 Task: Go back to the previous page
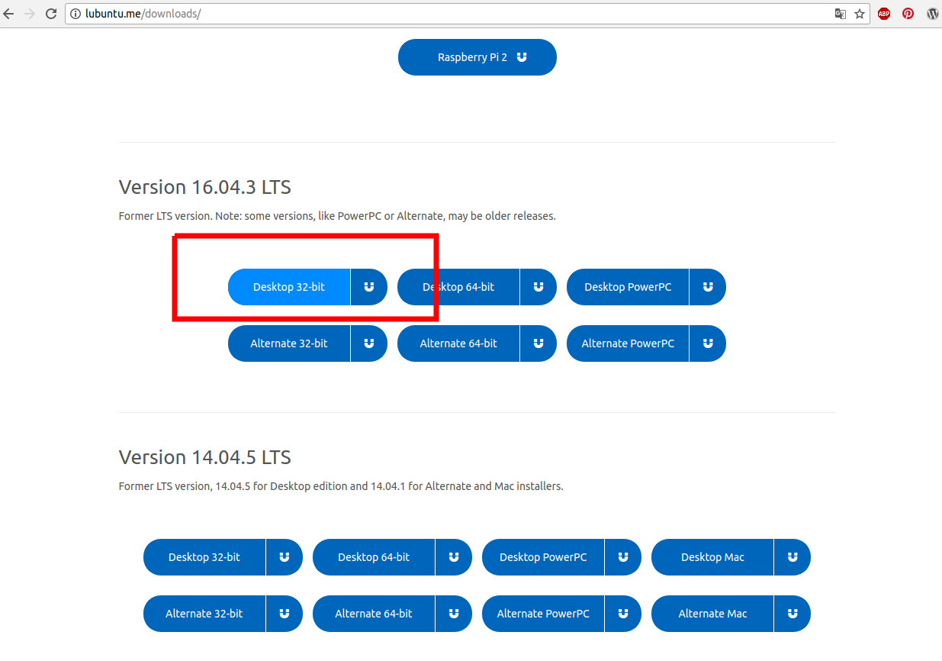(9, 14)
